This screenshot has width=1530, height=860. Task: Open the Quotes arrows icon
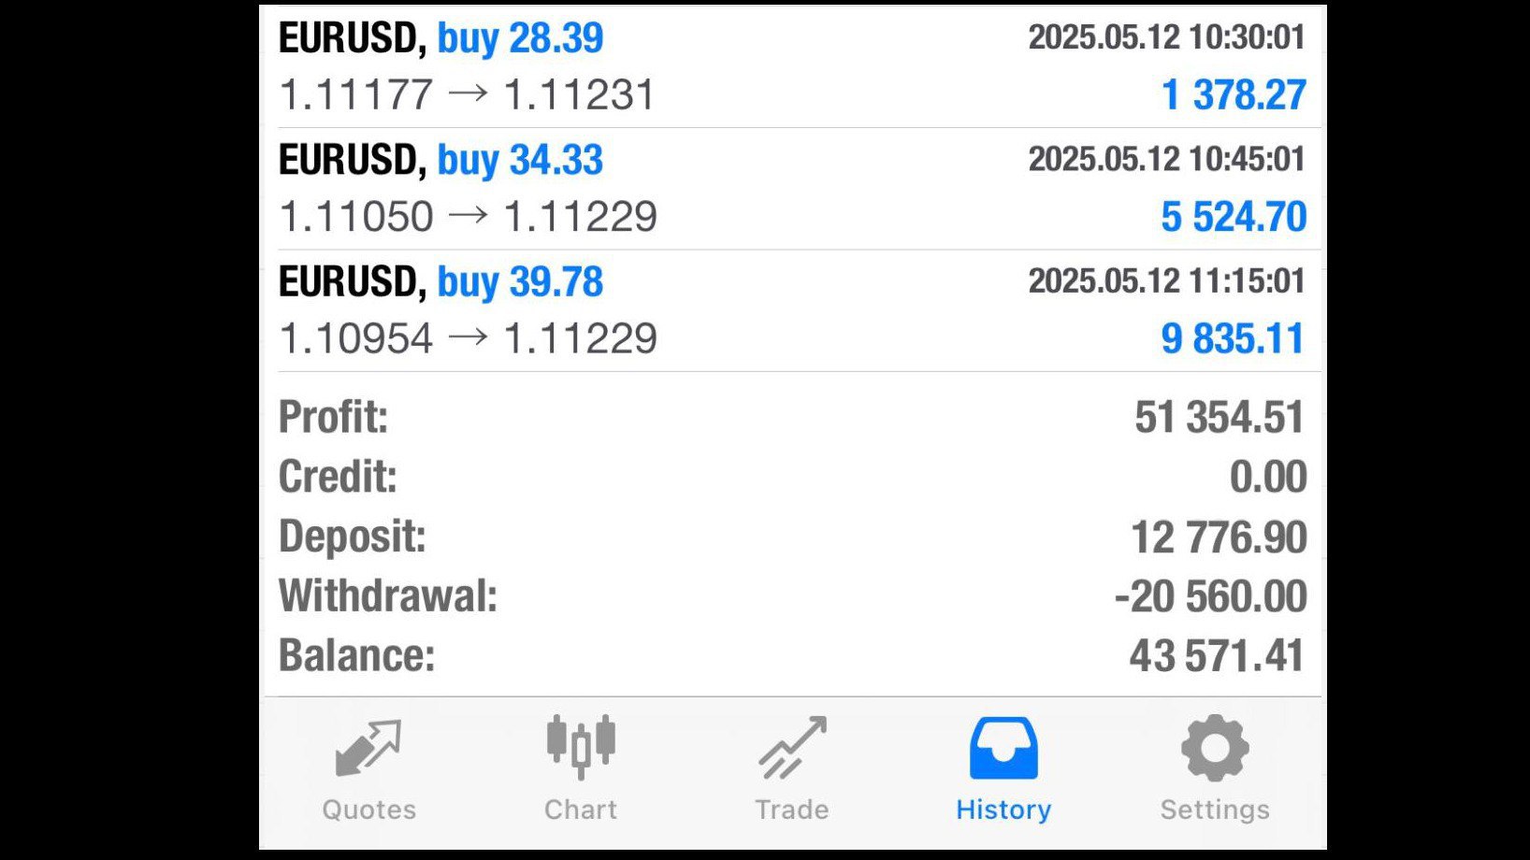pos(368,748)
